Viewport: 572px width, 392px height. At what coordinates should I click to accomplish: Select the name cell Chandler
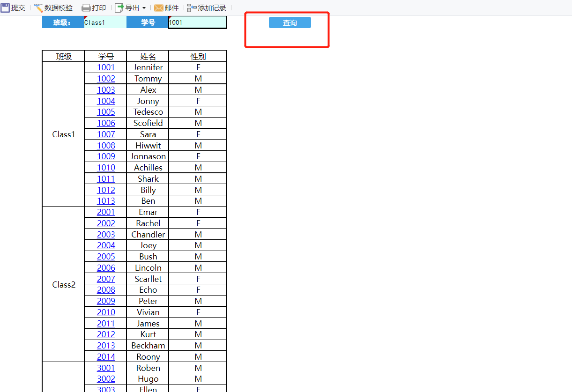pos(148,235)
